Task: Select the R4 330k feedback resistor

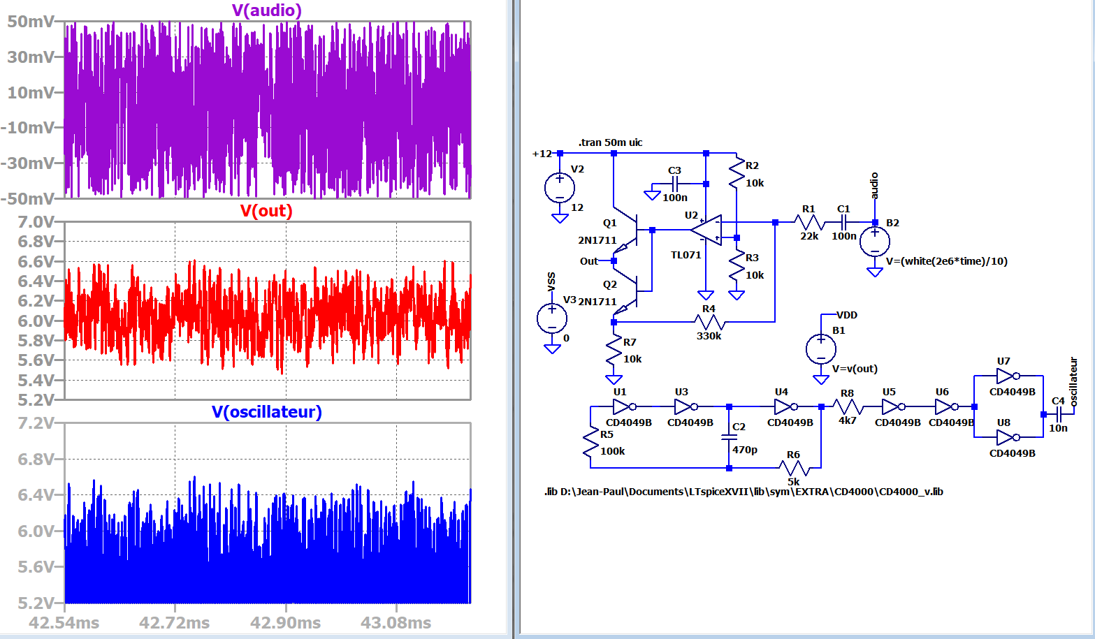Action: tap(709, 322)
